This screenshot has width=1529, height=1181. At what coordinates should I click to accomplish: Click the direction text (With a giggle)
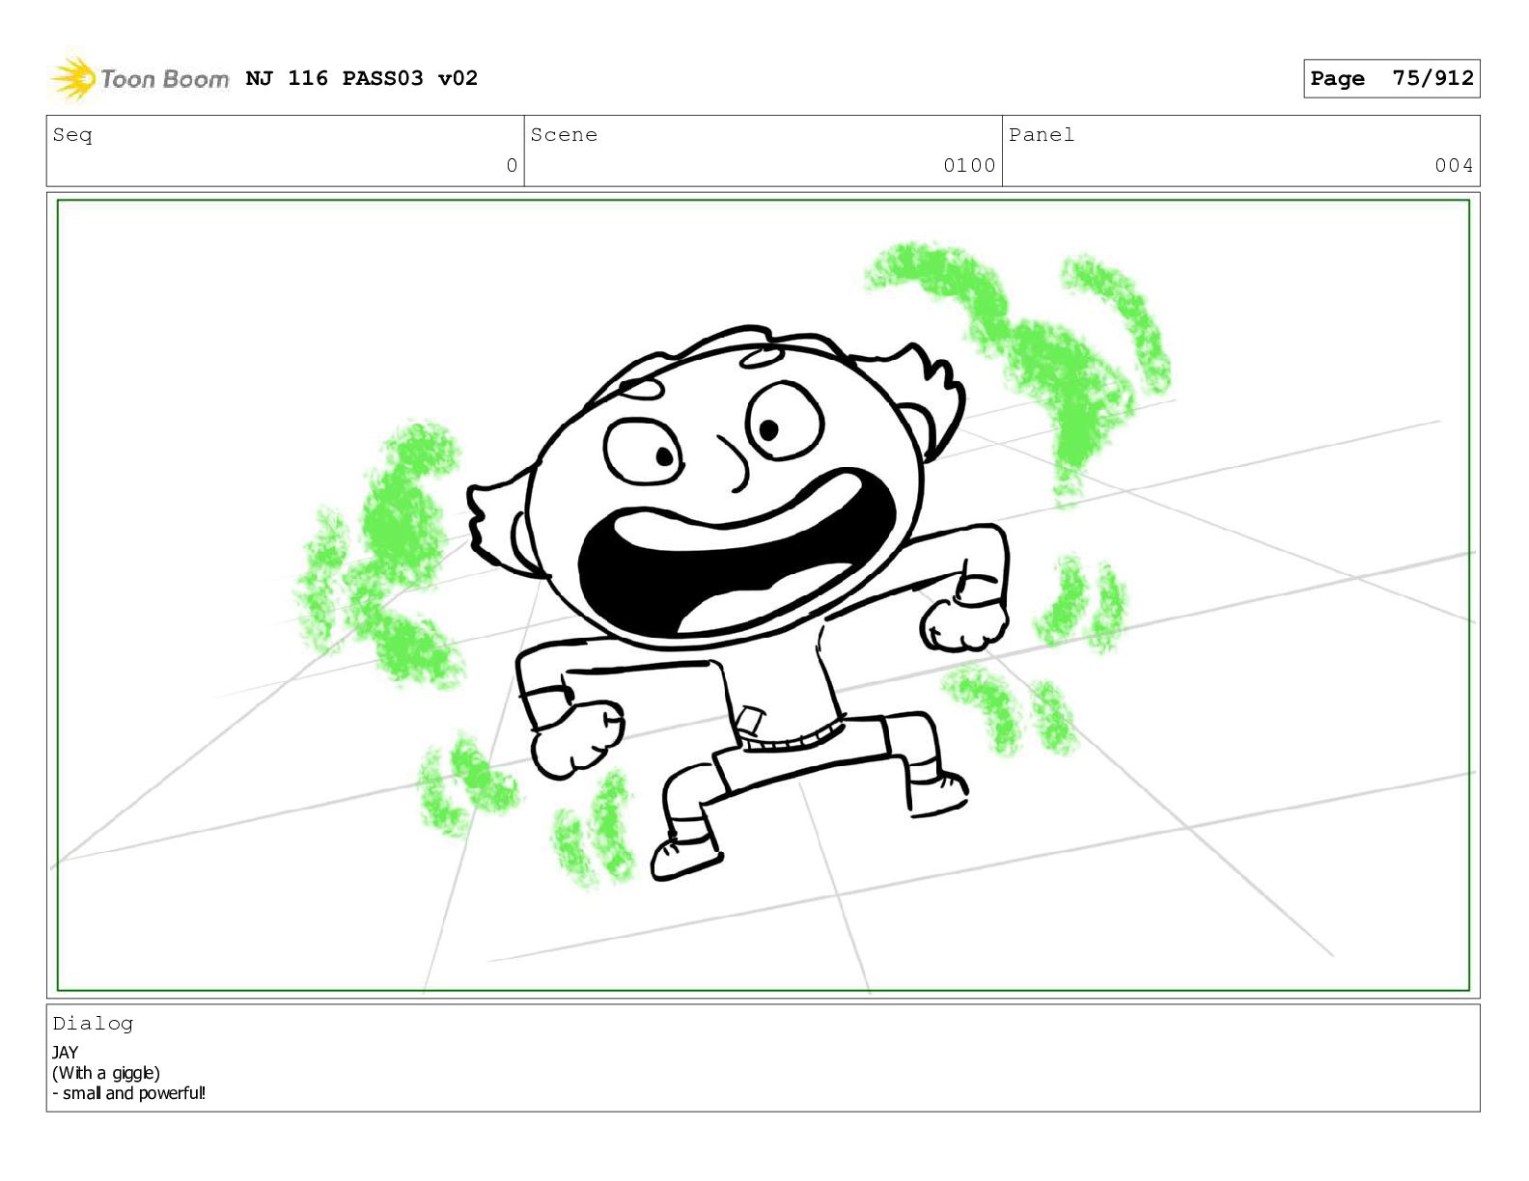(x=106, y=1073)
